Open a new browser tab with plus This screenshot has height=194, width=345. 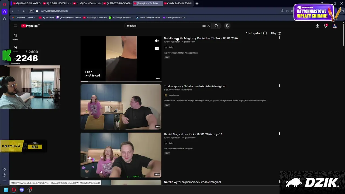pyautogui.click(x=197, y=3)
